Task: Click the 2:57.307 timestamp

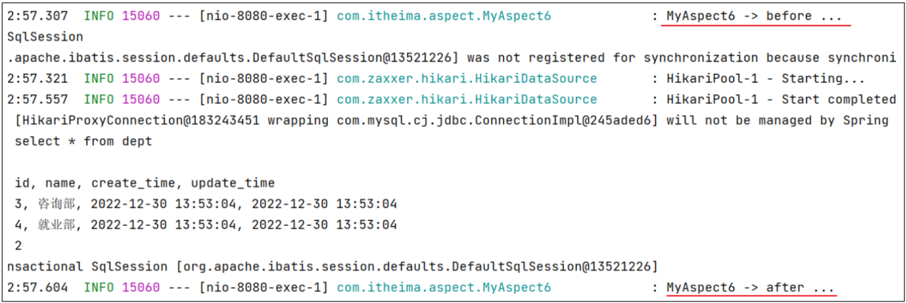Action: [38, 16]
